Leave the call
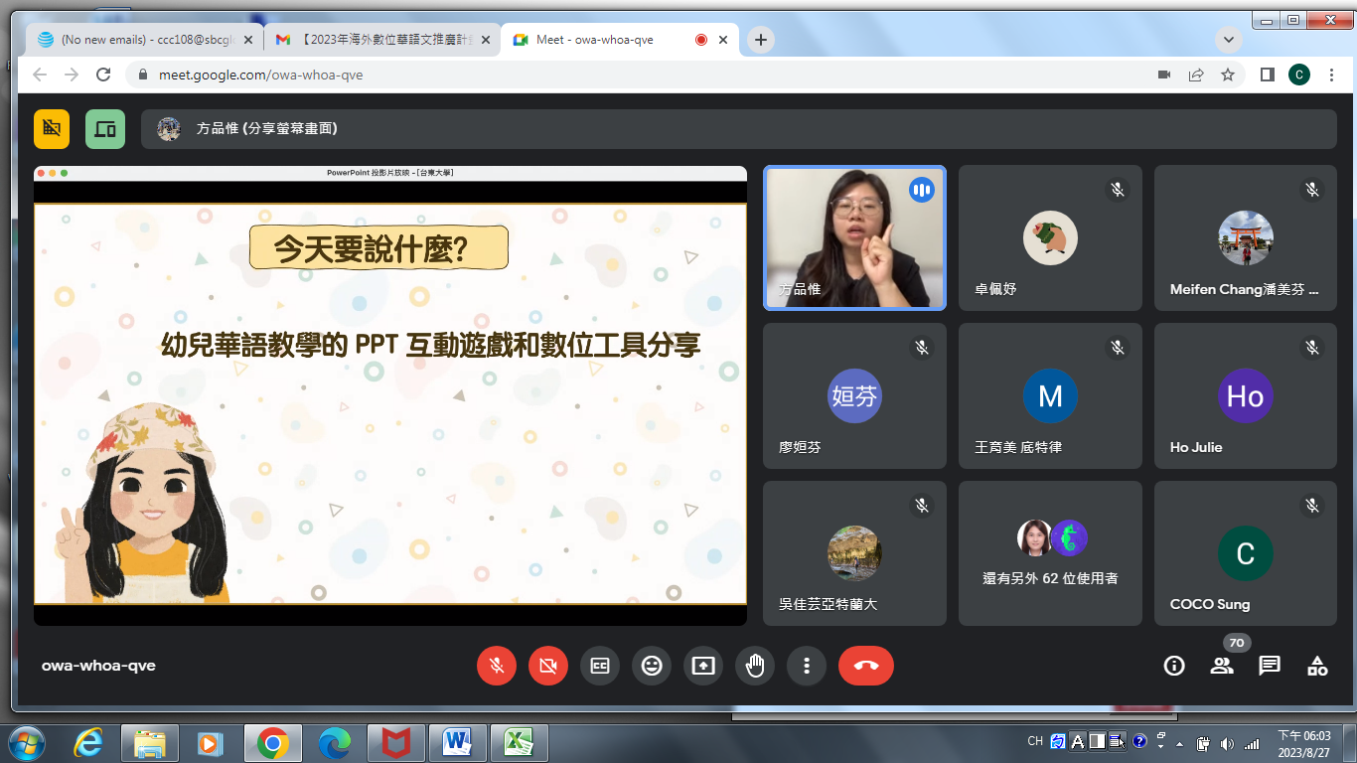The image size is (1357, 763). 865,666
